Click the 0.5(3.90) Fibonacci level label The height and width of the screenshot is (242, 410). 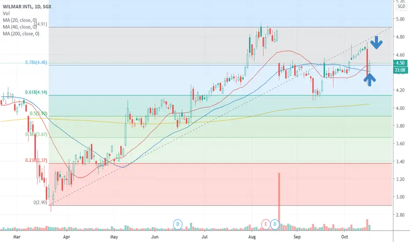38,113
